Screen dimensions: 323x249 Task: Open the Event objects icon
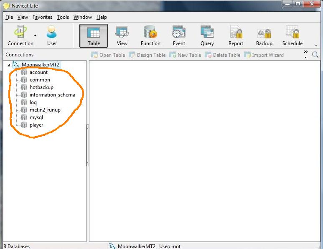179,36
